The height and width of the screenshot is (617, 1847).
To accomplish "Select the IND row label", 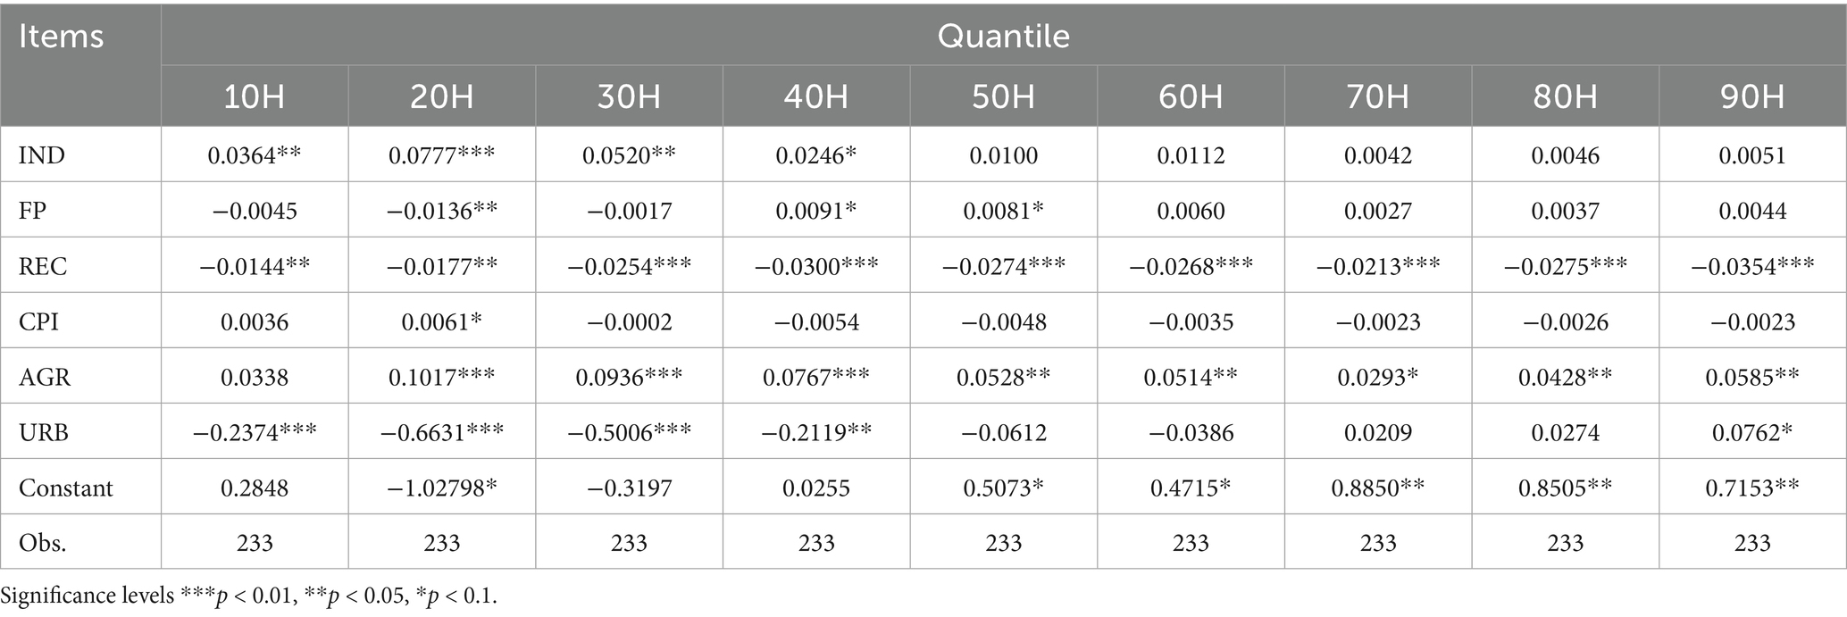I will click(x=42, y=155).
